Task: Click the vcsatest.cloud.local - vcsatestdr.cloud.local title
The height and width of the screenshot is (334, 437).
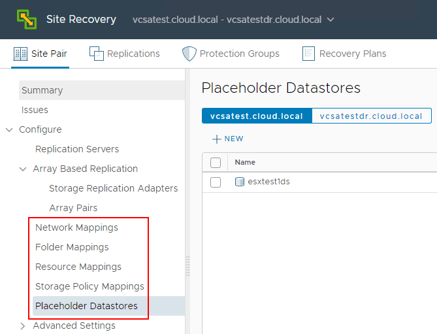Action: [x=227, y=20]
